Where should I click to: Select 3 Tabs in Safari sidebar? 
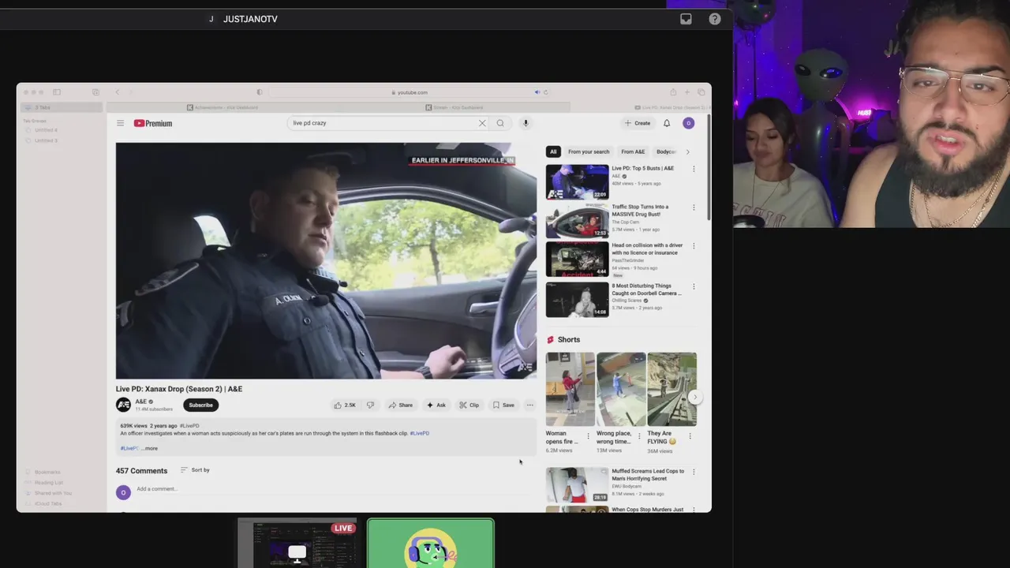pos(60,107)
